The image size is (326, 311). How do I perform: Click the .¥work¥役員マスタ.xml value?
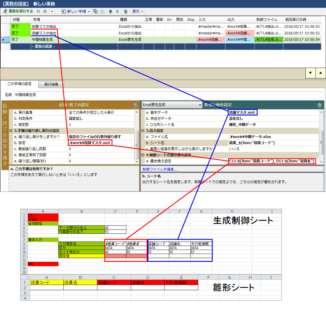tap(89, 143)
